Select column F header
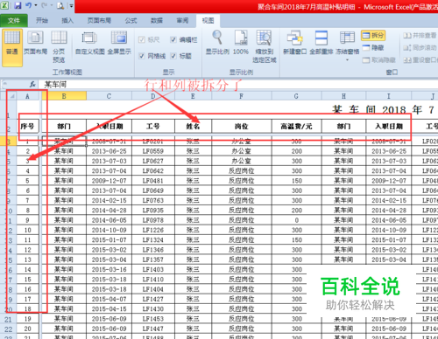 coord(242,96)
